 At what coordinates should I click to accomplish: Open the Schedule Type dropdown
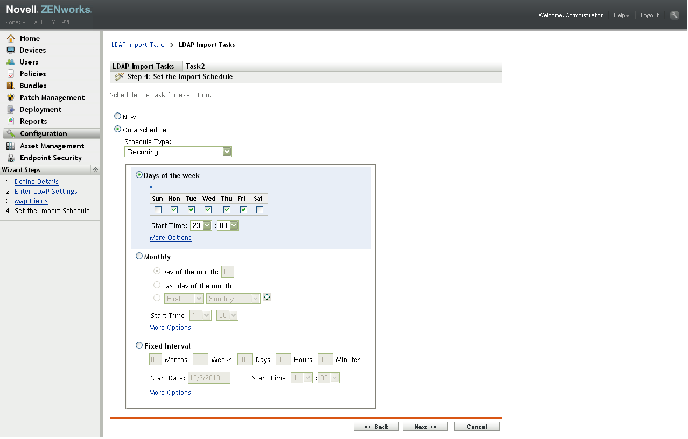pos(226,151)
